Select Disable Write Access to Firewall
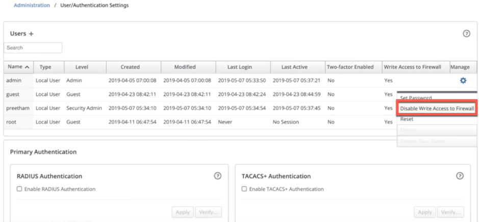Image resolution: width=479 pixels, height=222 pixels. click(437, 108)
